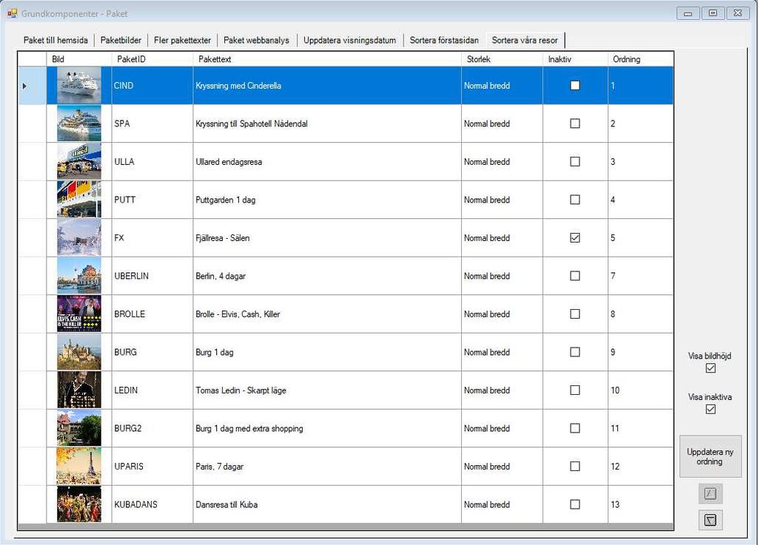This screenshot has width=758, height=545.
Task: Click the Eiffel Tower thumbnail for UPARIS
Action: click(x=79, y=467)
